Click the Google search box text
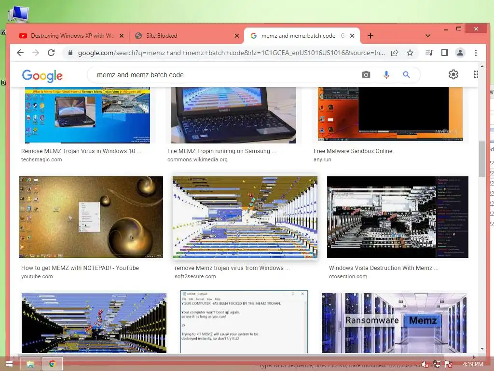Viewport: 494px width, 371px height. point(140,75)
